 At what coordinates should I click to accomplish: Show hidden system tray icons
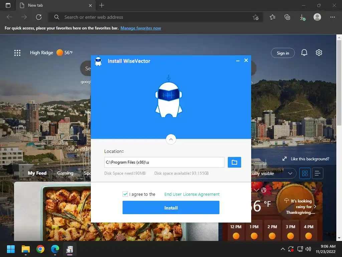(283, 249)
